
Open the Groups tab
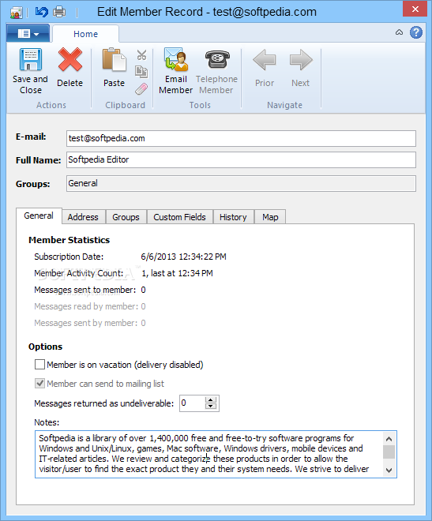[x=126, y=217]
